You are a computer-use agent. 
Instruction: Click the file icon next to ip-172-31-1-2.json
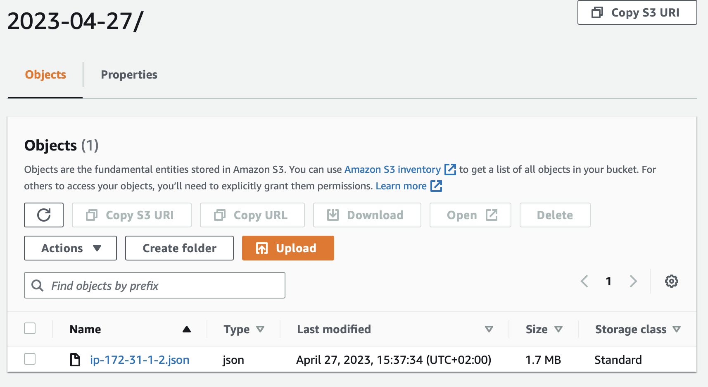click(x=75, y=360)
